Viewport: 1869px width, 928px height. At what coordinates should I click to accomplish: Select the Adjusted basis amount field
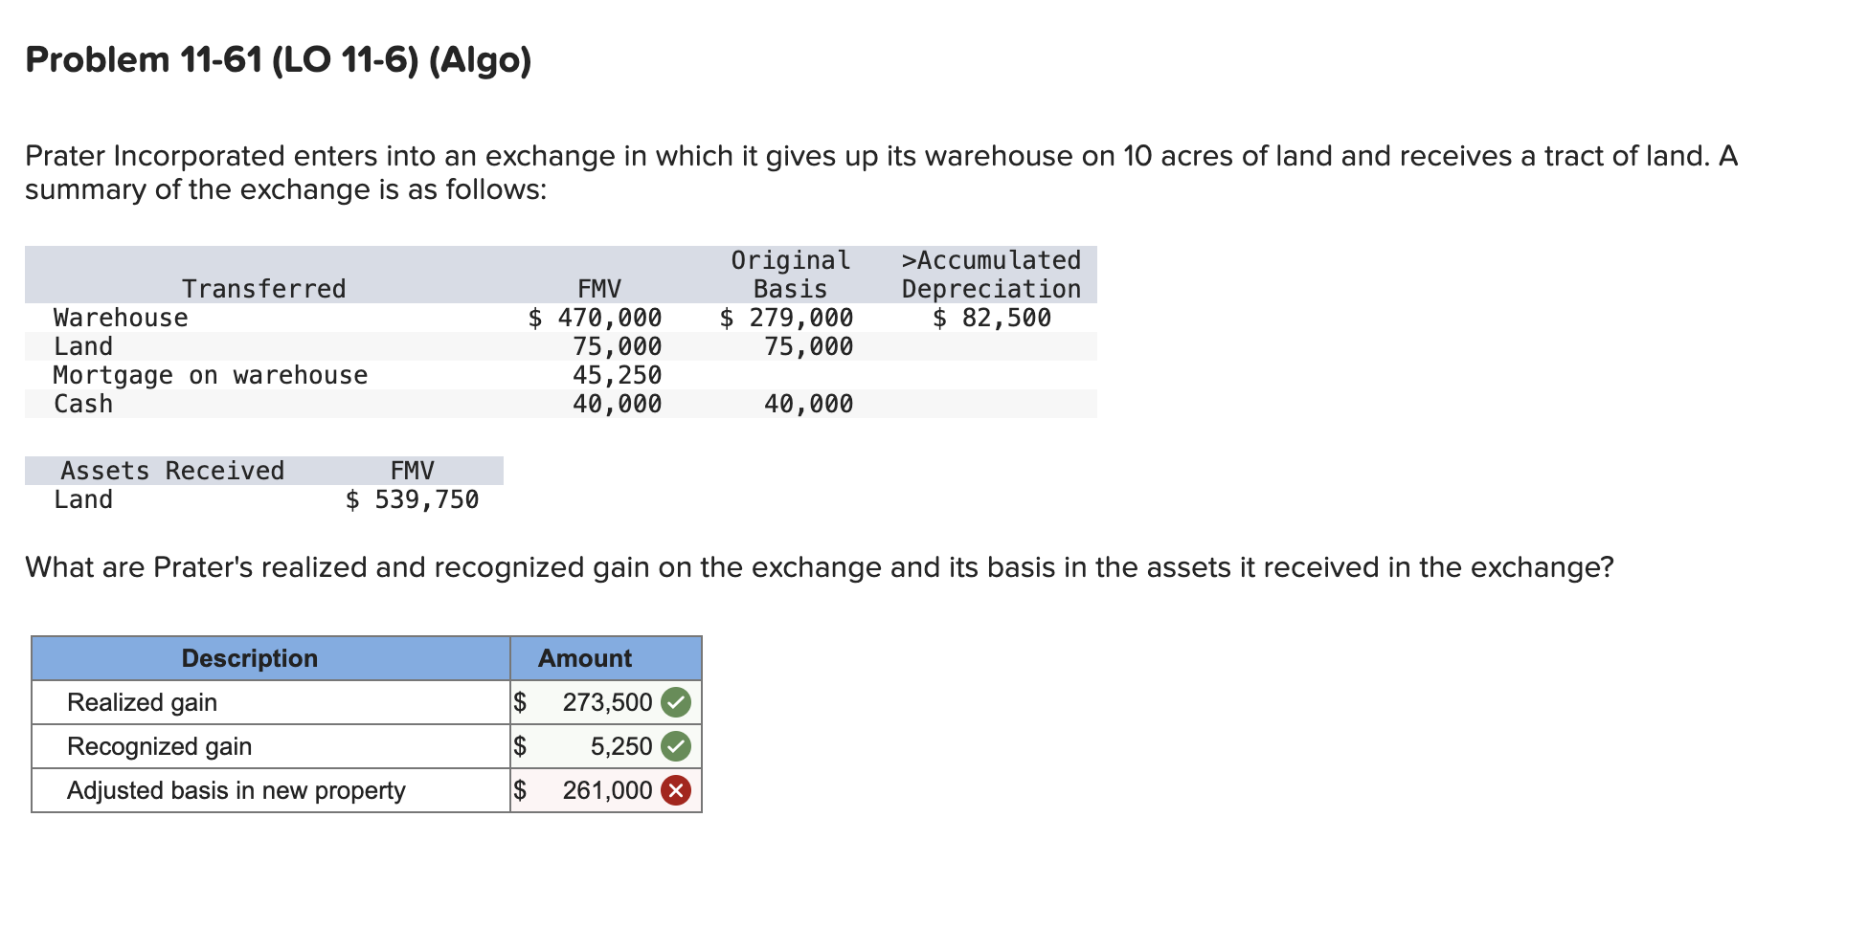[x=598, y=790]
